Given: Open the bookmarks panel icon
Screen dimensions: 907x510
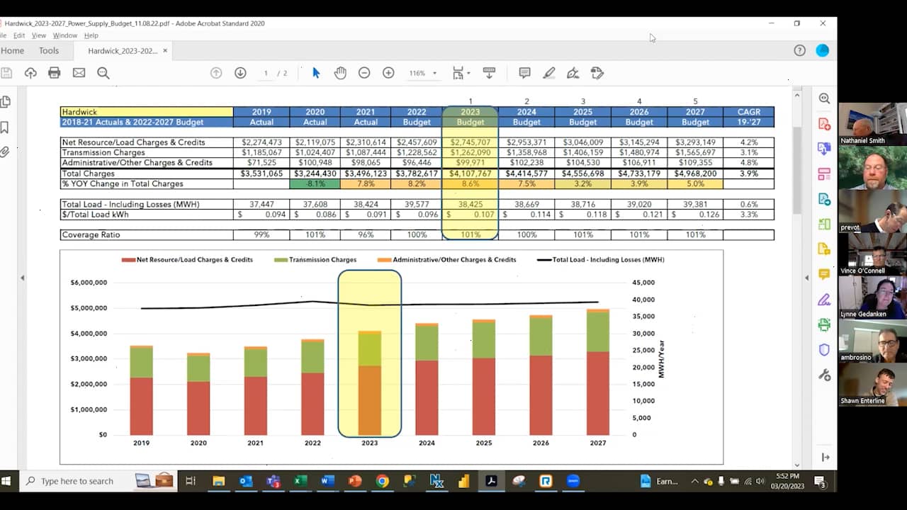Looking at the screenshot, I should (x=5, y=127).
